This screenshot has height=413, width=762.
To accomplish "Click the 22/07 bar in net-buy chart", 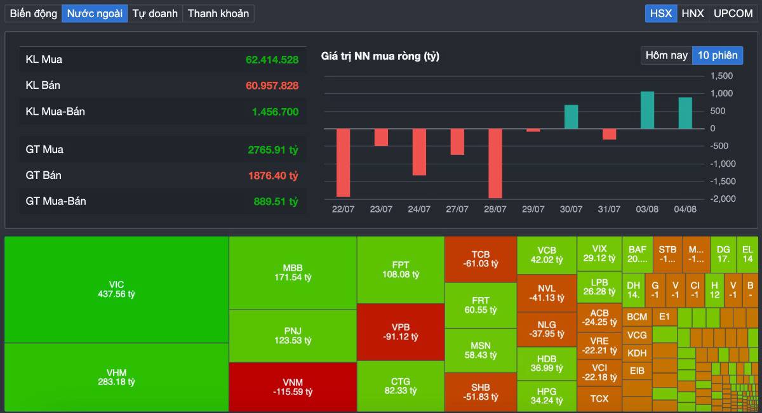I will (x=343, y=162).
